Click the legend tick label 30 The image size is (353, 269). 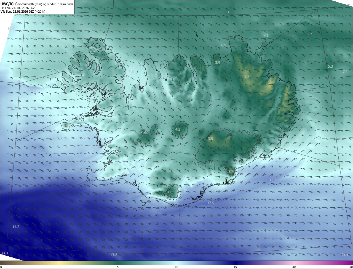pyautogui.click(x=294, y=267)
